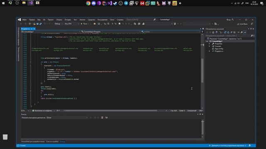Open Google Chrome from the taskbar
Viewport: 266px width, 149px height.
(x=88, y=3)
